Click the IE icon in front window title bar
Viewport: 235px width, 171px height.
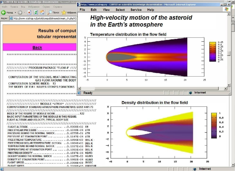tap(79, 5)
